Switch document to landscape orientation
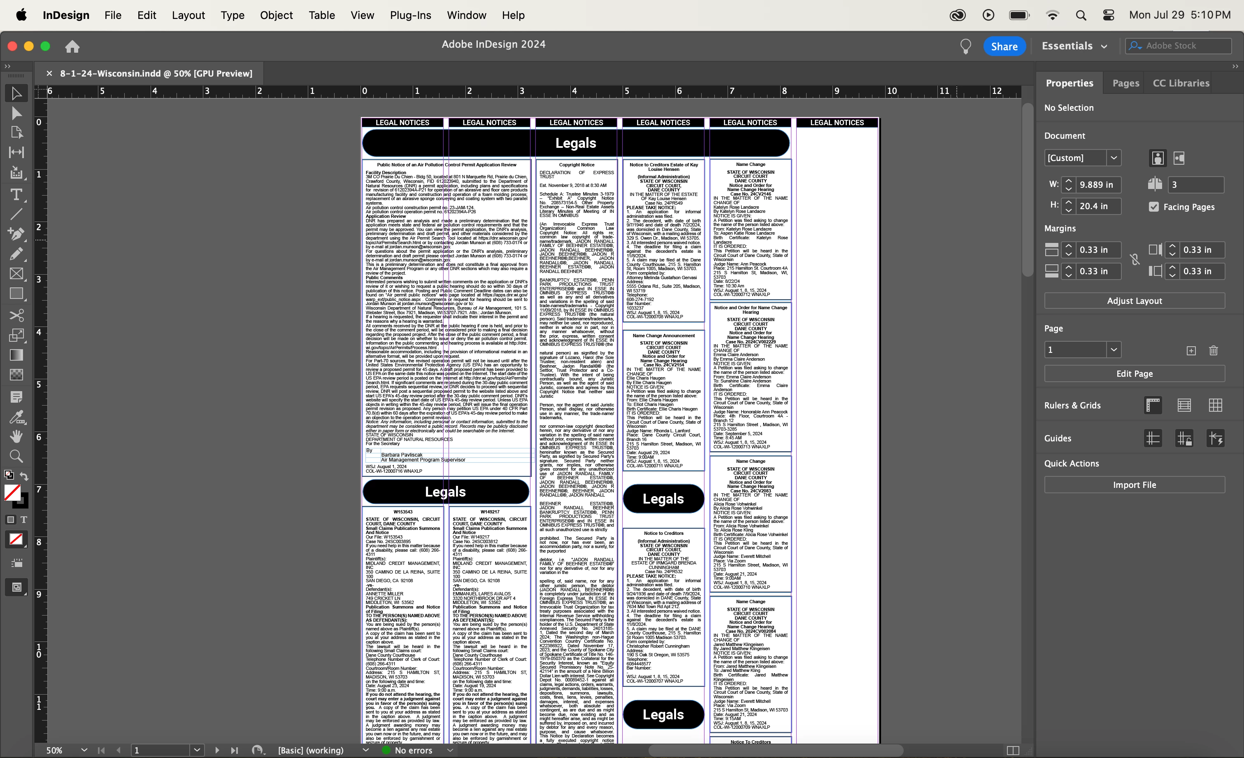Screen dimensions: 1244x758 (x=1179, y=158)
